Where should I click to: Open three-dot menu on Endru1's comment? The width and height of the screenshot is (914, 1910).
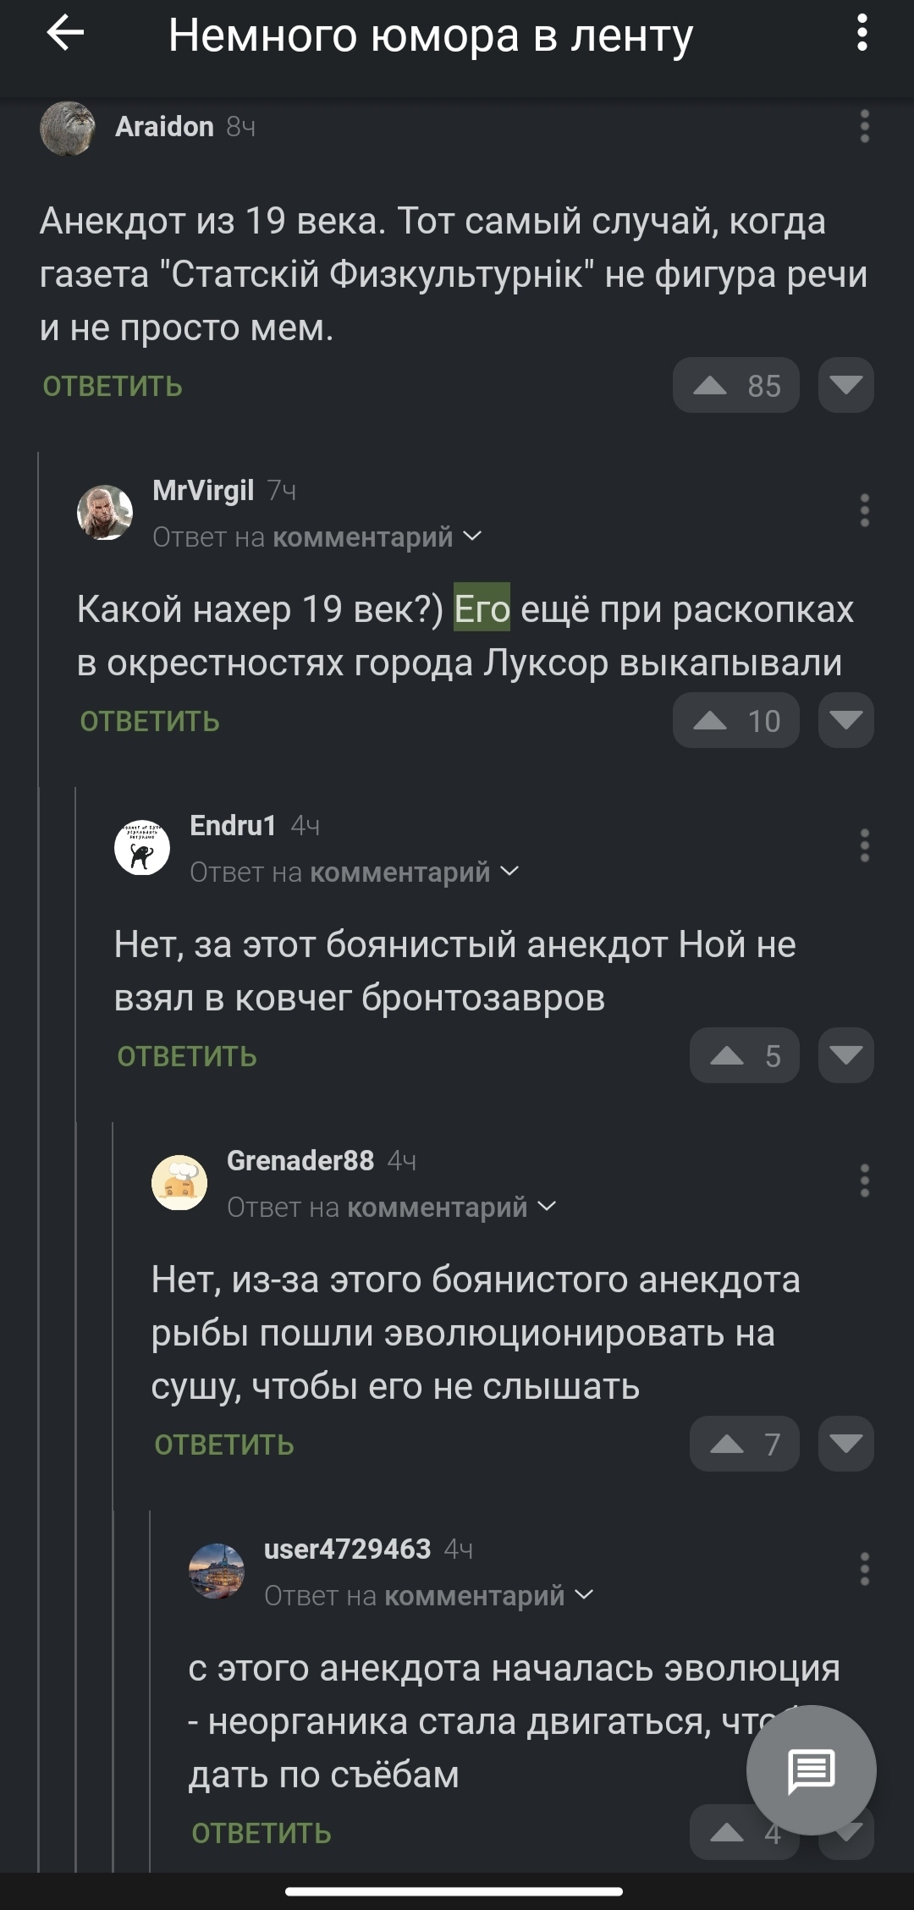(864, 846)
